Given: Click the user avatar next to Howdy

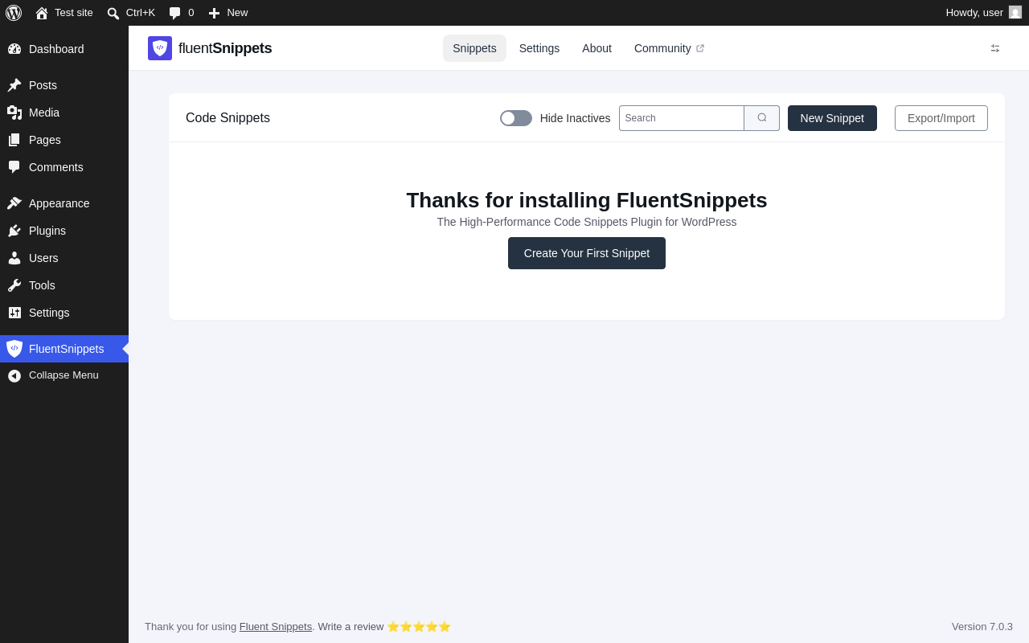Looking at the screenshot, I should (1015, 12).
